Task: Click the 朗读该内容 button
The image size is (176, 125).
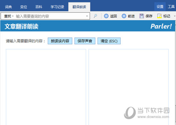Action: pos(60,41)
